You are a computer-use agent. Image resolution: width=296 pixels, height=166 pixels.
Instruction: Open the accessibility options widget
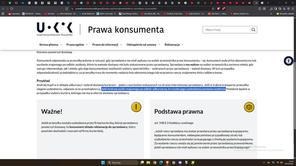tap(288, 61)
